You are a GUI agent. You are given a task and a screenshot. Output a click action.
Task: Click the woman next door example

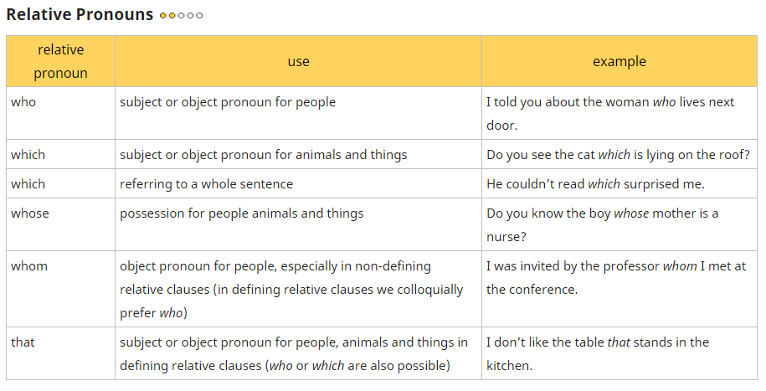(609, 113)
